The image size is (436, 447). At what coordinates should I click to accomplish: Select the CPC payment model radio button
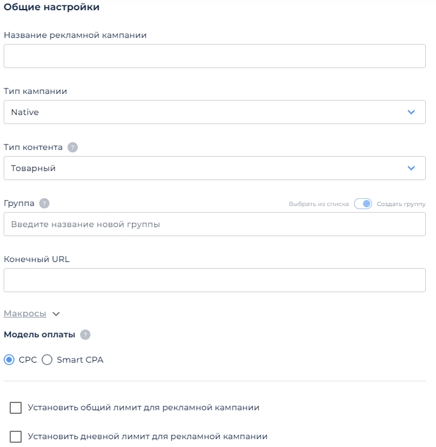click(9, 360)
